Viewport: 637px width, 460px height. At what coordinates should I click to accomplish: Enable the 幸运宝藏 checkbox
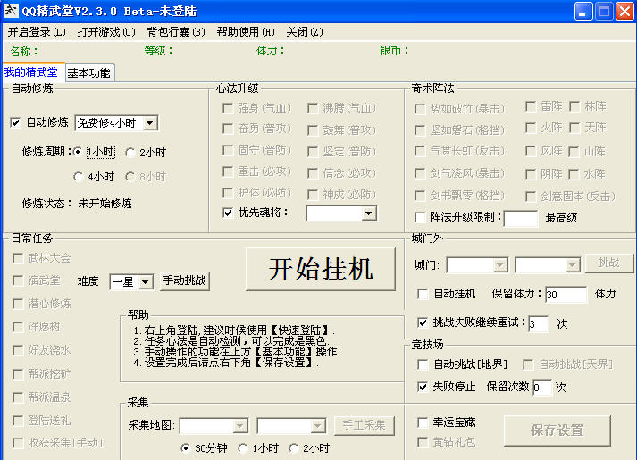423,422
